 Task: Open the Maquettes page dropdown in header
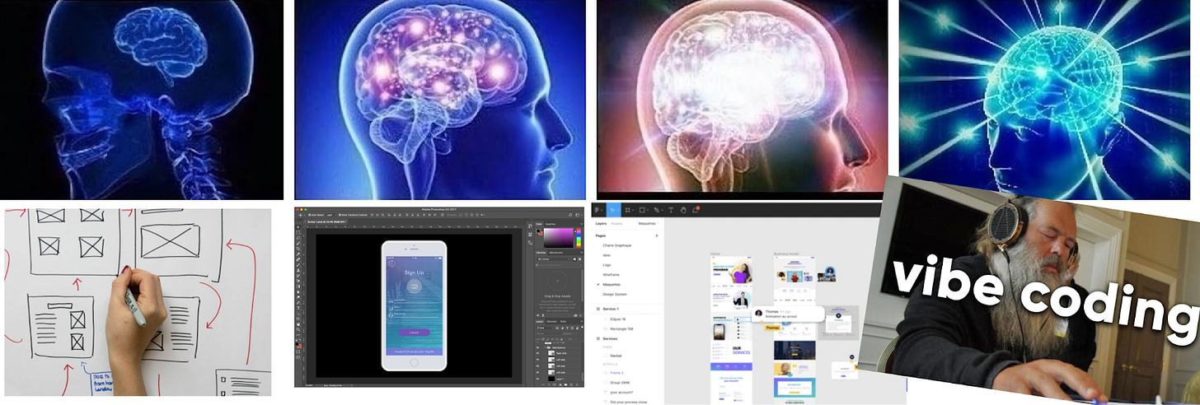click(x=649, y=223)
